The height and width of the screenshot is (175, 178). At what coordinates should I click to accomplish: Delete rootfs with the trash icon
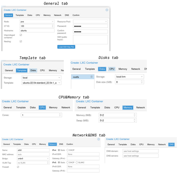click(x=91, y=77)
